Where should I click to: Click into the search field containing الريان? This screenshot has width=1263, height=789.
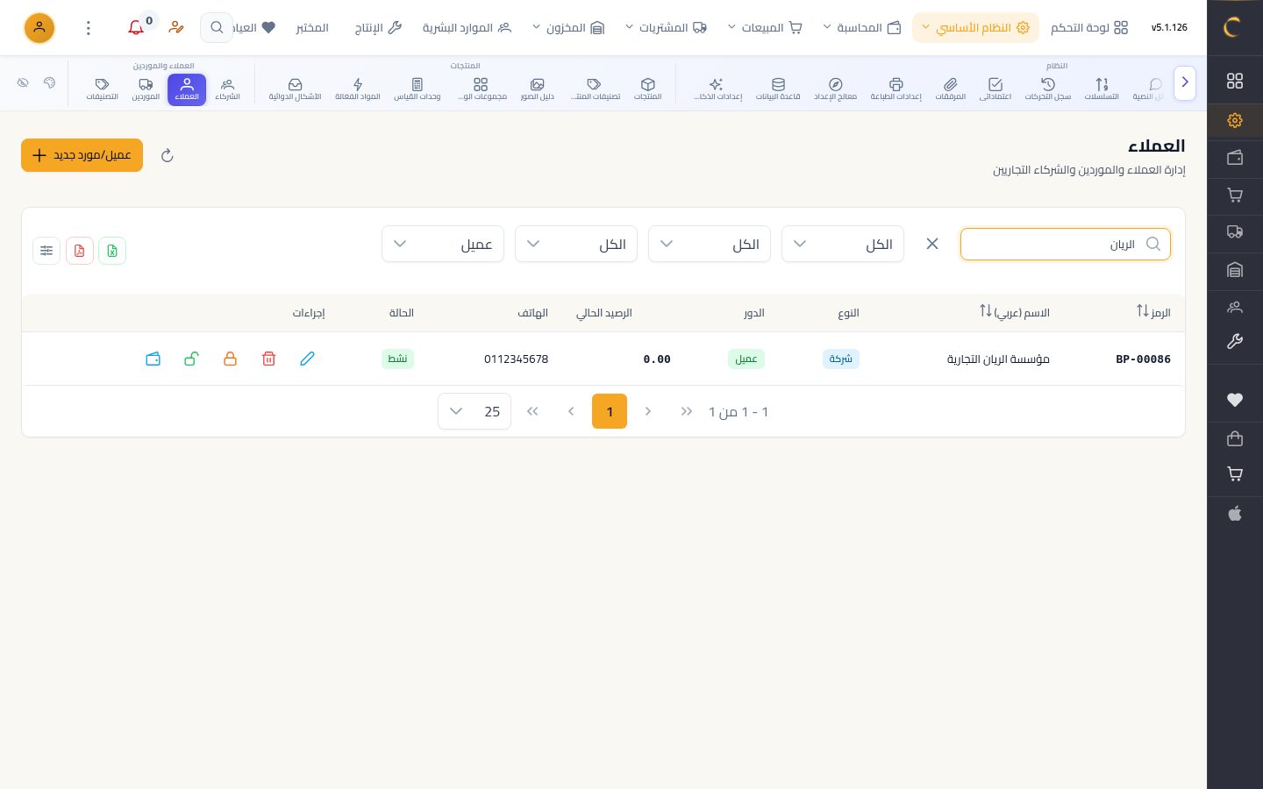(1066, 244)
